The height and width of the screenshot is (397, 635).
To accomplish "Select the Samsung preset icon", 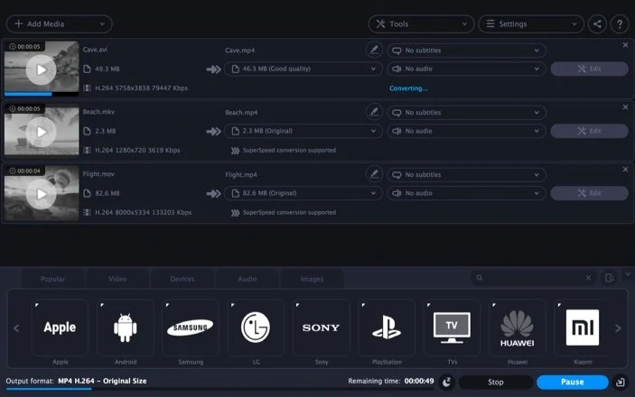I will (x=191, y=328).
